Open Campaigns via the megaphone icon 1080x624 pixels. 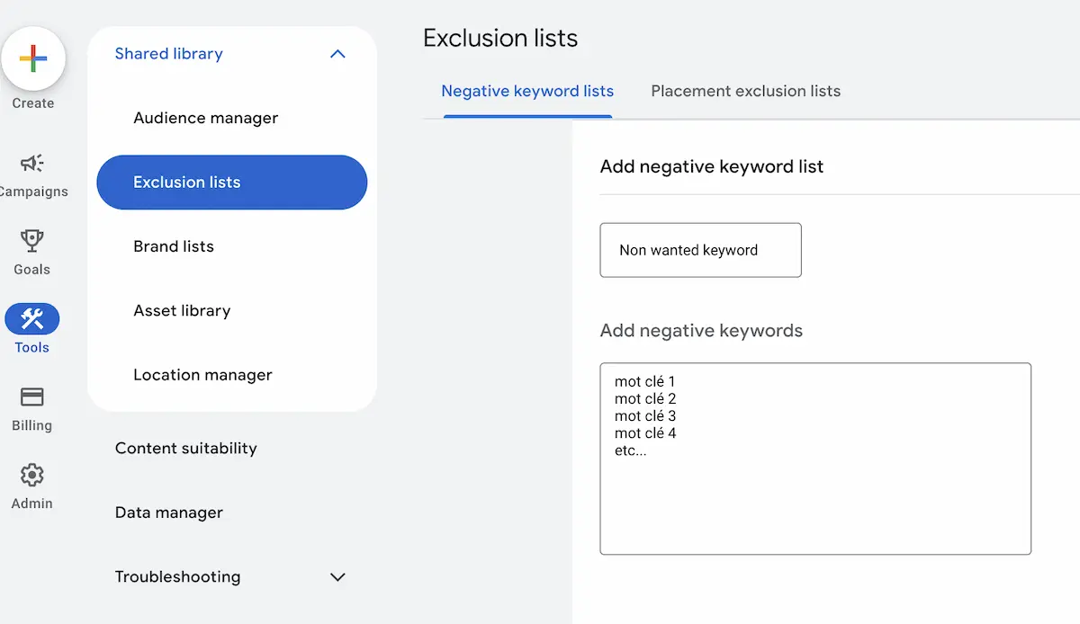click(32, 163)
